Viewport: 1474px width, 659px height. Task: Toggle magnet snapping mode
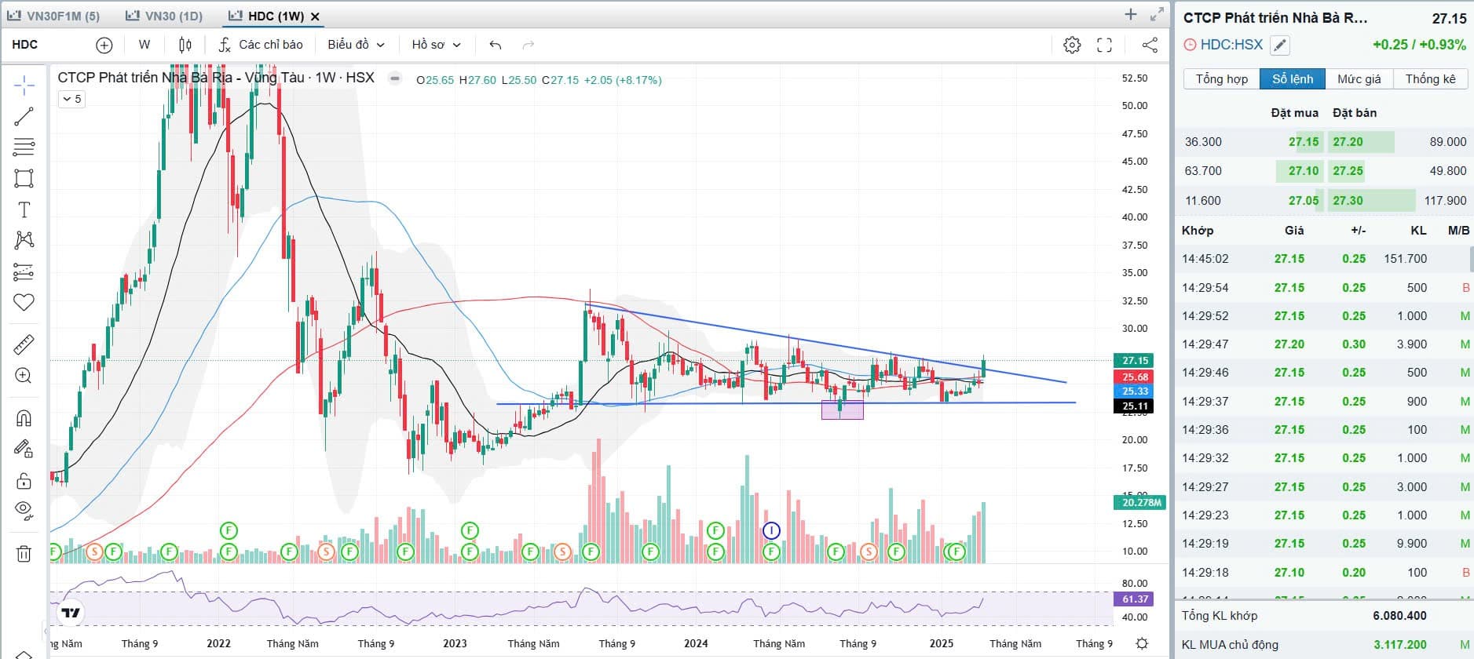click(x=24, y=417)
